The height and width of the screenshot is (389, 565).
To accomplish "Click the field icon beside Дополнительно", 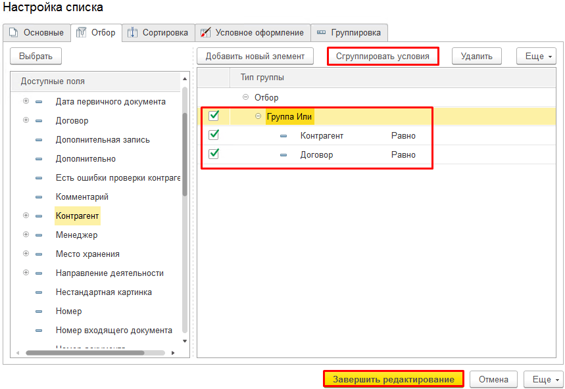I will (39, 159).
